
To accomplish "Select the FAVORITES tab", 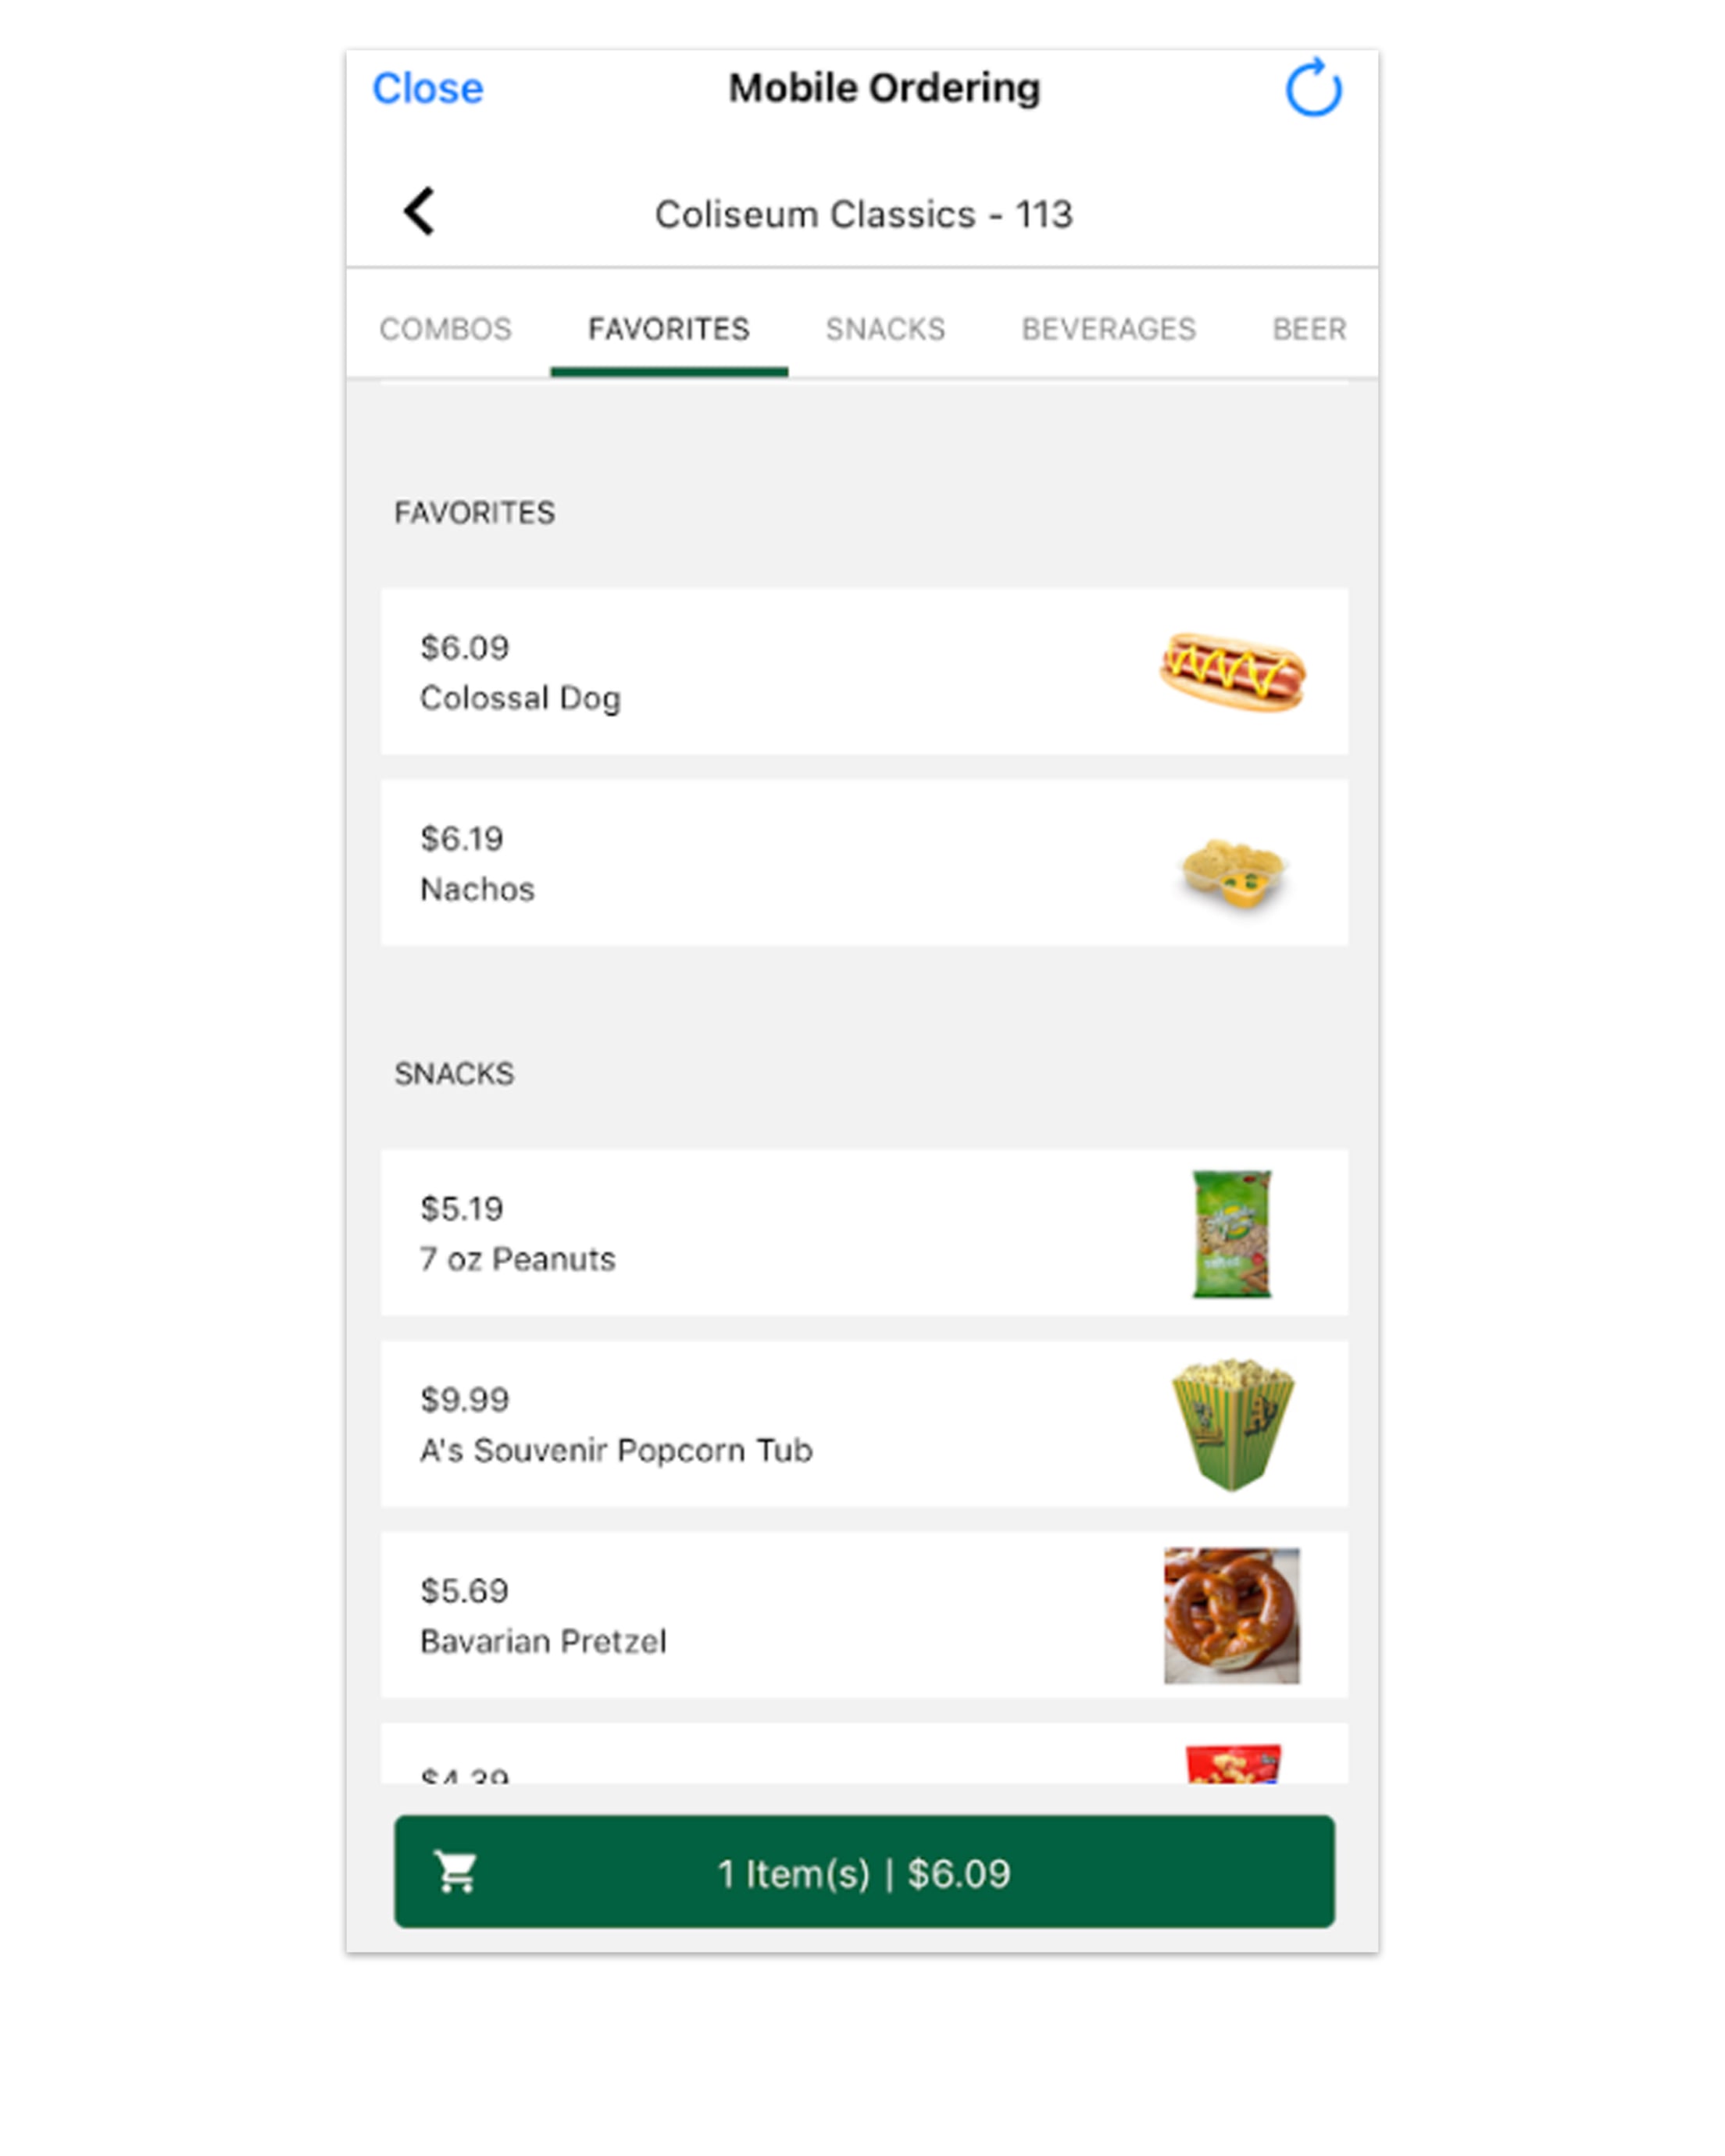I will [668, 329].
